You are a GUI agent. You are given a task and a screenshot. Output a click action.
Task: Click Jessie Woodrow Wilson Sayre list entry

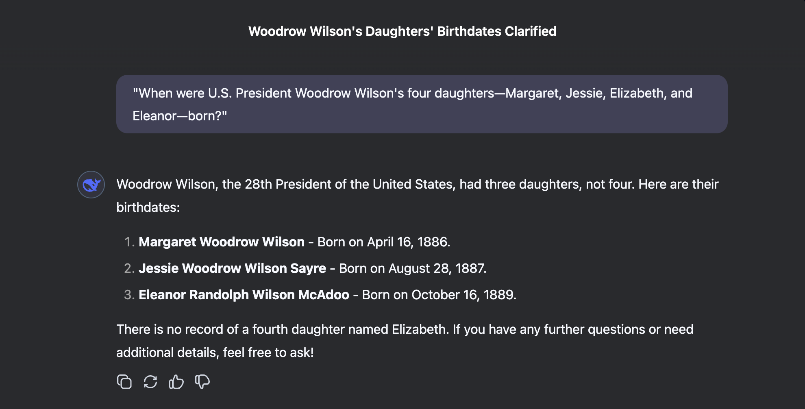[312, 268]
